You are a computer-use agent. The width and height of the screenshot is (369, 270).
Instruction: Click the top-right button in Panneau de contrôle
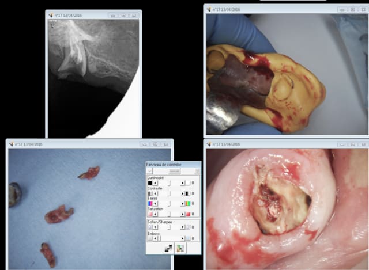coord(197,172)
